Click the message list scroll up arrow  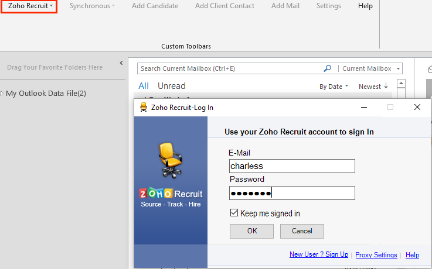click(x=401, y=83)
